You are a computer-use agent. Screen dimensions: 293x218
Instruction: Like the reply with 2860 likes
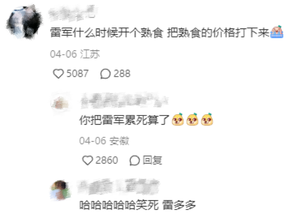pos(88,160)
